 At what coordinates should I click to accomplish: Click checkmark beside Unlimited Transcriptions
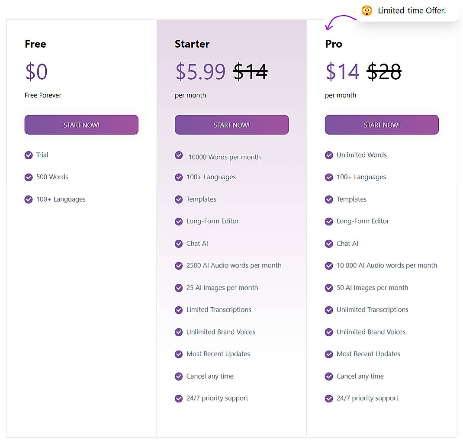(329, 310)
